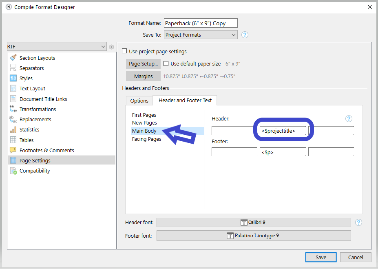Open the Statistics bar chart icon
The image size is (378, 269).
click(13, 130)
